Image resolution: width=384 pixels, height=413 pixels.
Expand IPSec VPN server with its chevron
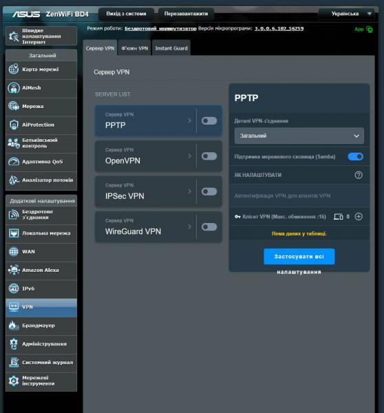point(189,191)
